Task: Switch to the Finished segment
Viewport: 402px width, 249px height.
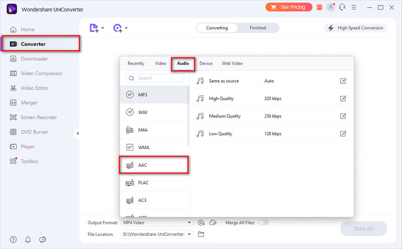Action: coord(258,28)
